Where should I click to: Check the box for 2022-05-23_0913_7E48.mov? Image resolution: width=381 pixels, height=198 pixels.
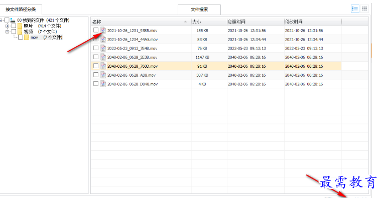point(96,48)
